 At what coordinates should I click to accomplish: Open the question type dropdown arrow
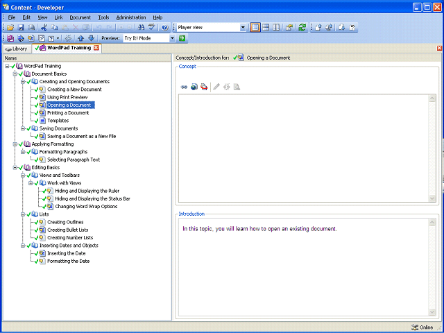[x=58, y=38]
